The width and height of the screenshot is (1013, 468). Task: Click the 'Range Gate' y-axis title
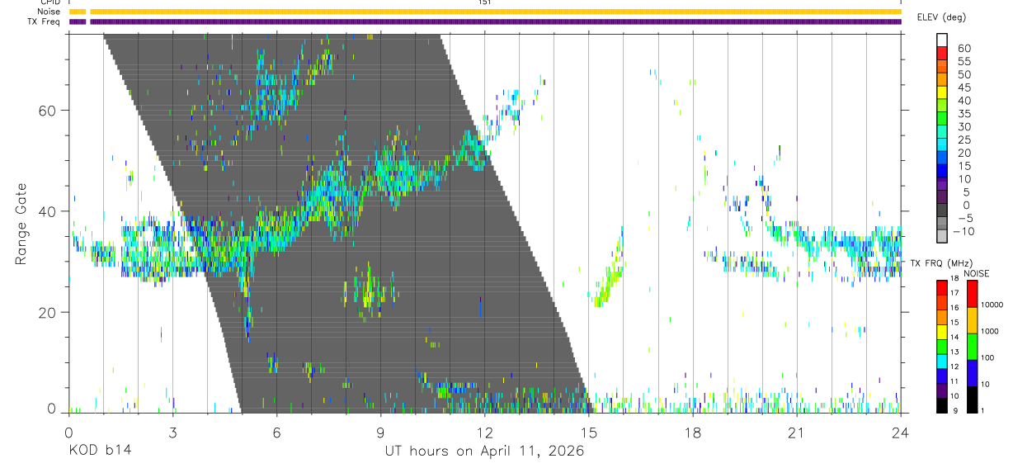coord(22,225)
